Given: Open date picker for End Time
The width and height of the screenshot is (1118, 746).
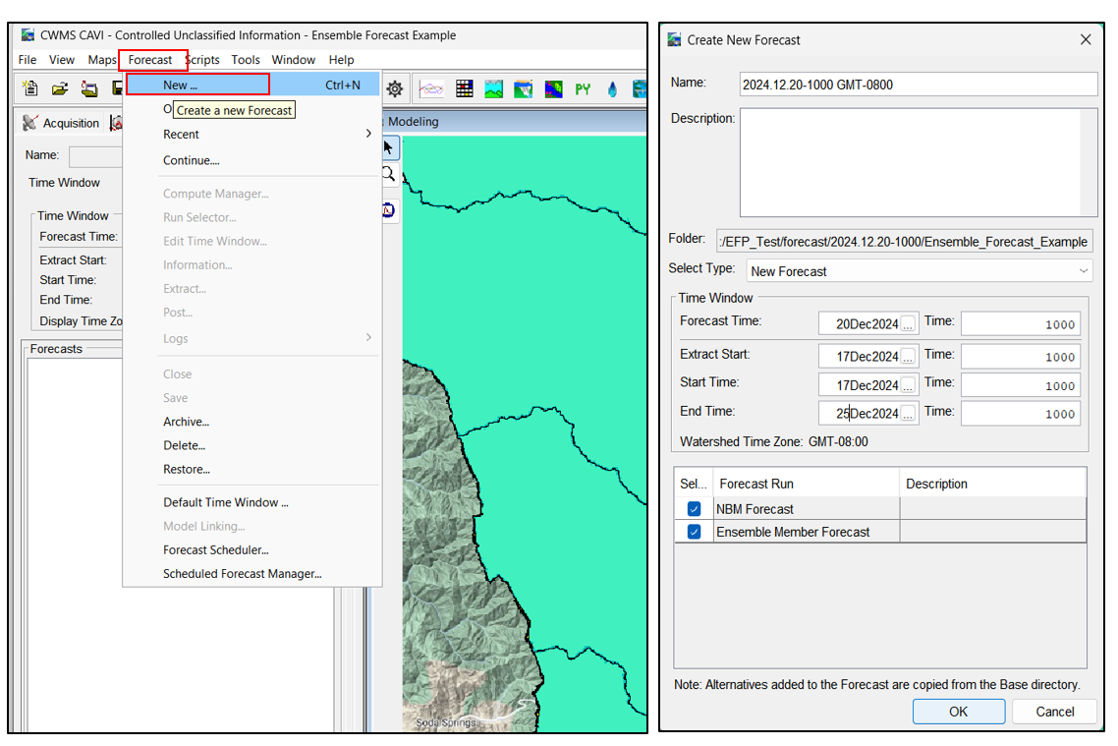Looking at the screenshot, I should pyautogui.click(x=908, y=413).
